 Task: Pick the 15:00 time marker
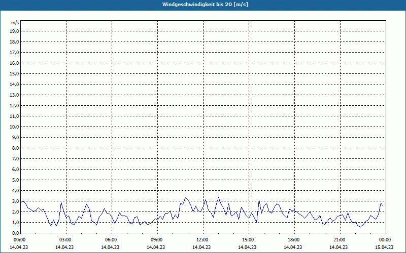pyautogui.click(x=248, y=239)
